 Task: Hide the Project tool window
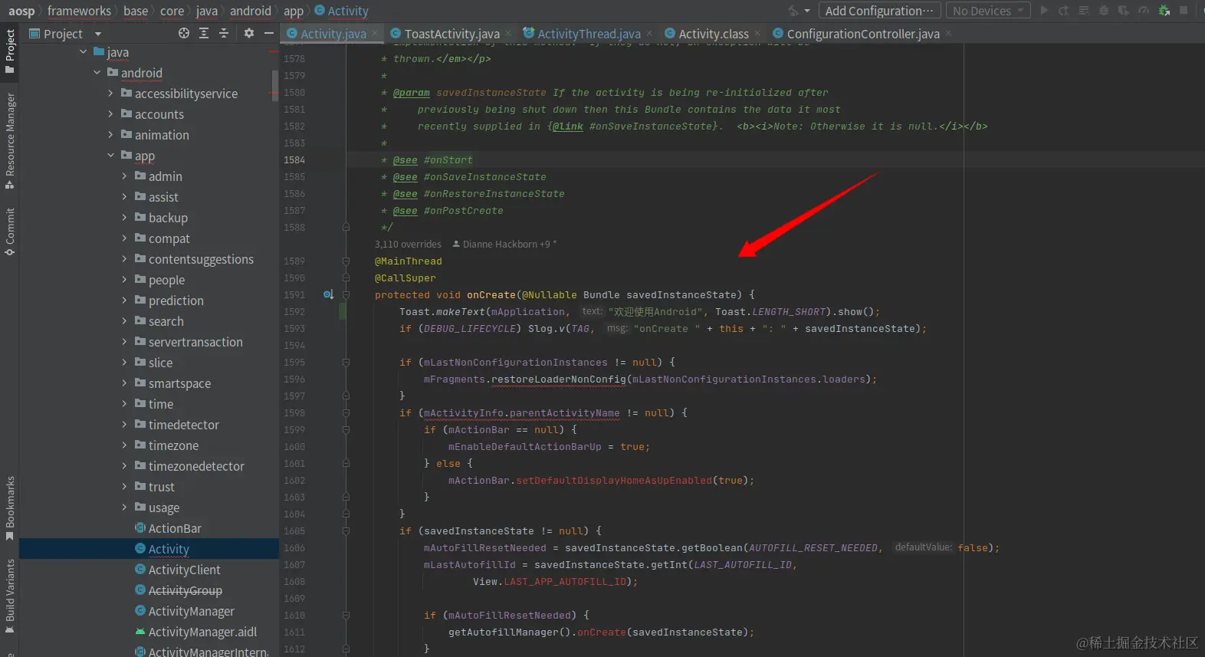coord(268,33)
